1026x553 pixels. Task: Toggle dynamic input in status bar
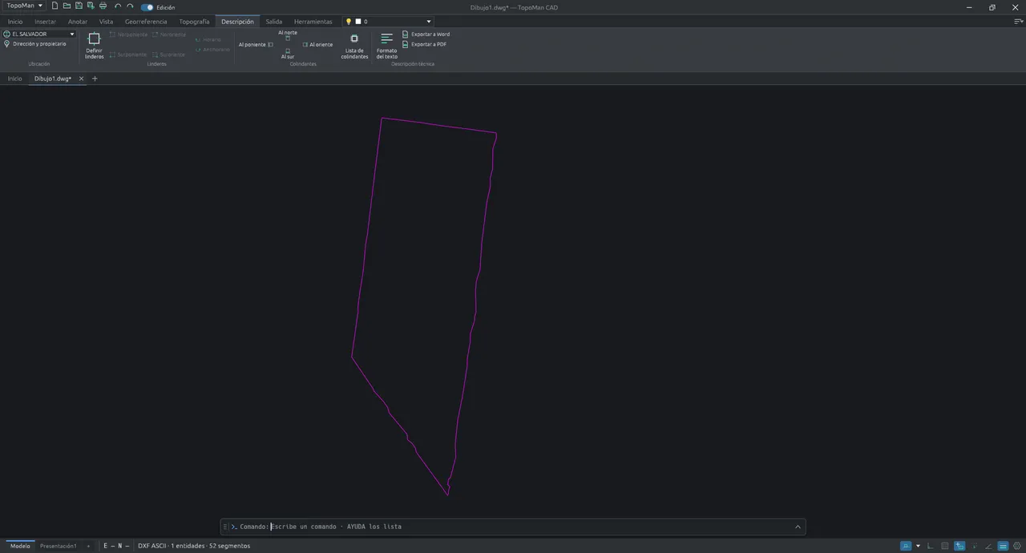coord(959,546)
